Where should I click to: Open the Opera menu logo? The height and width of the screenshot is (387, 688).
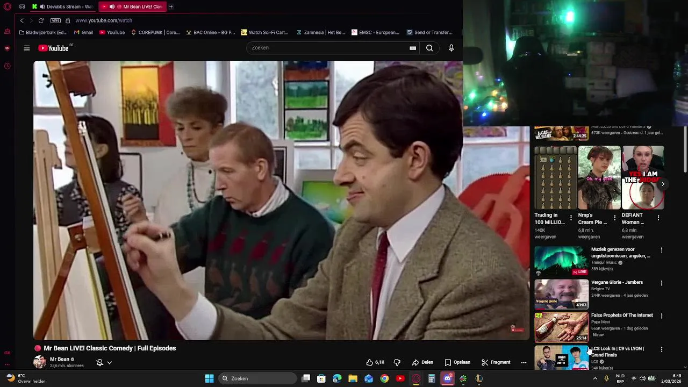7,6
